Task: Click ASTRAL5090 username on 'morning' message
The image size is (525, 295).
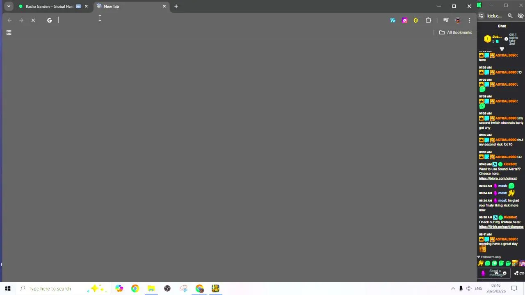Action: tap(507, 239)
